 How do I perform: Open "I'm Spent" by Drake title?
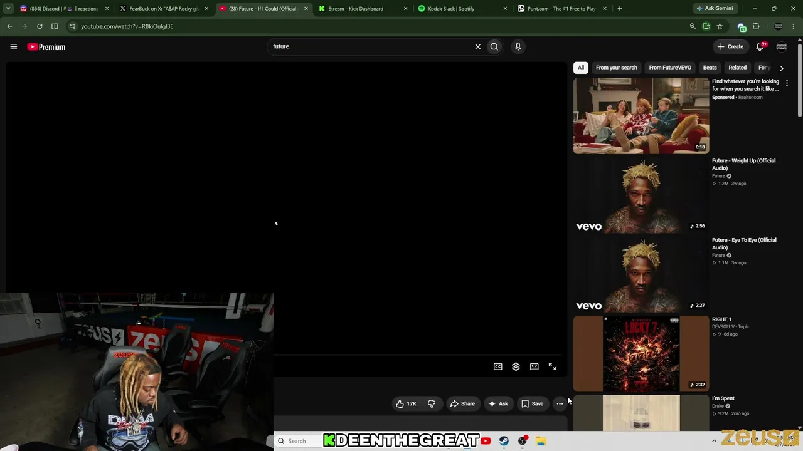(x=723, y=398)
